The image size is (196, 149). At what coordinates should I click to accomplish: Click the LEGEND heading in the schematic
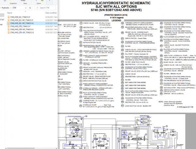click(x=116, y=20)
